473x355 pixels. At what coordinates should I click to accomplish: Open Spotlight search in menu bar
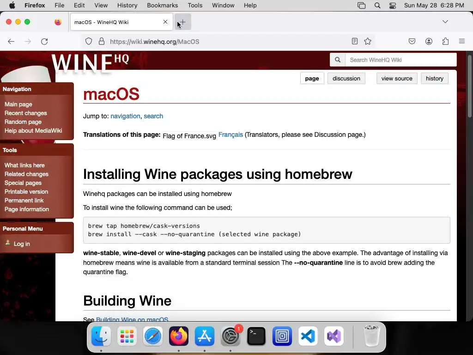377,5
